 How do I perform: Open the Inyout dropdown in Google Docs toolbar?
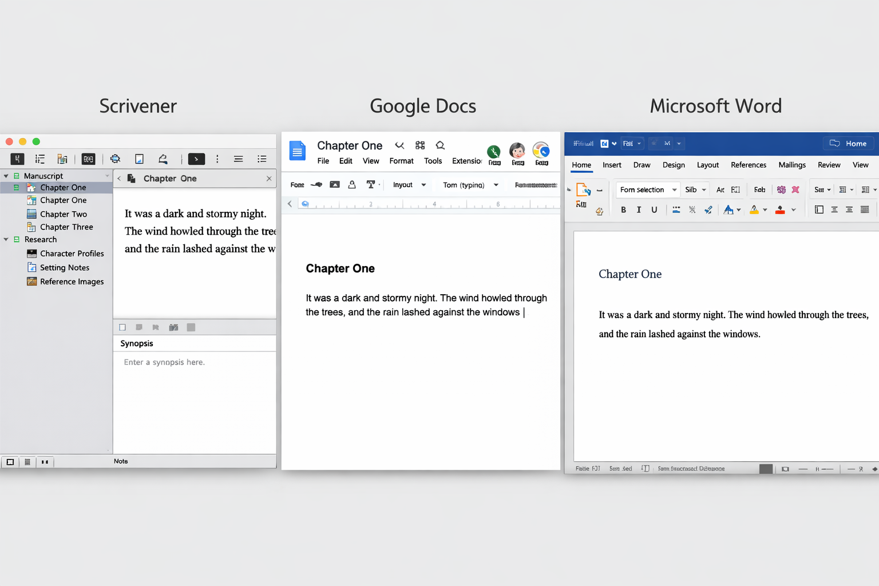click(x=409, y=185)
